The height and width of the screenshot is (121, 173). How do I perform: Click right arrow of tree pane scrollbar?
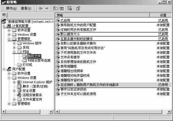click(x=51, y=112)
